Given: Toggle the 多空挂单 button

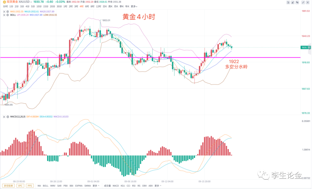Looking at the screenshot, I should (x=8, y=186).
